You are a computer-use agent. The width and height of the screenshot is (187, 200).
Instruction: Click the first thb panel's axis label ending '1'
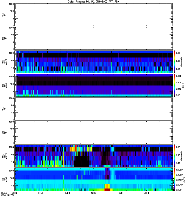coord(5,15)
